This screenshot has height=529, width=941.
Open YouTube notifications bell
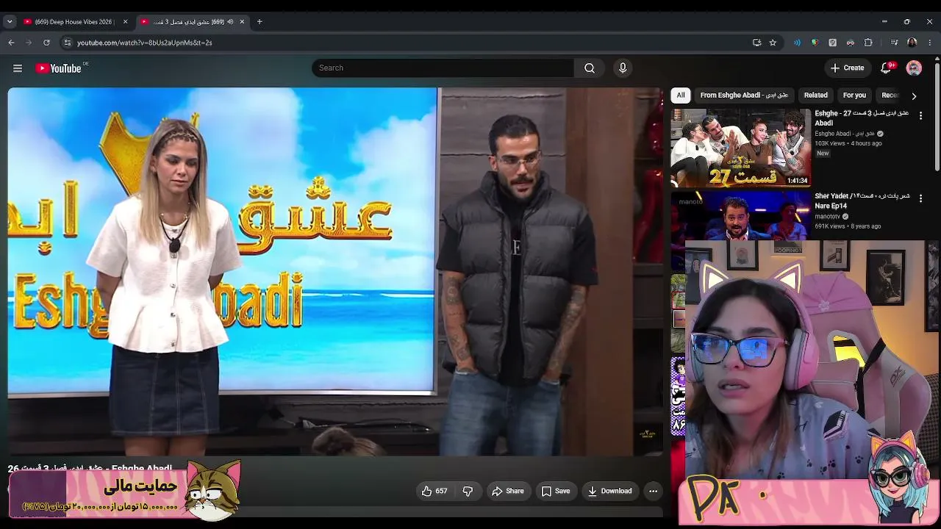[886, 68]
